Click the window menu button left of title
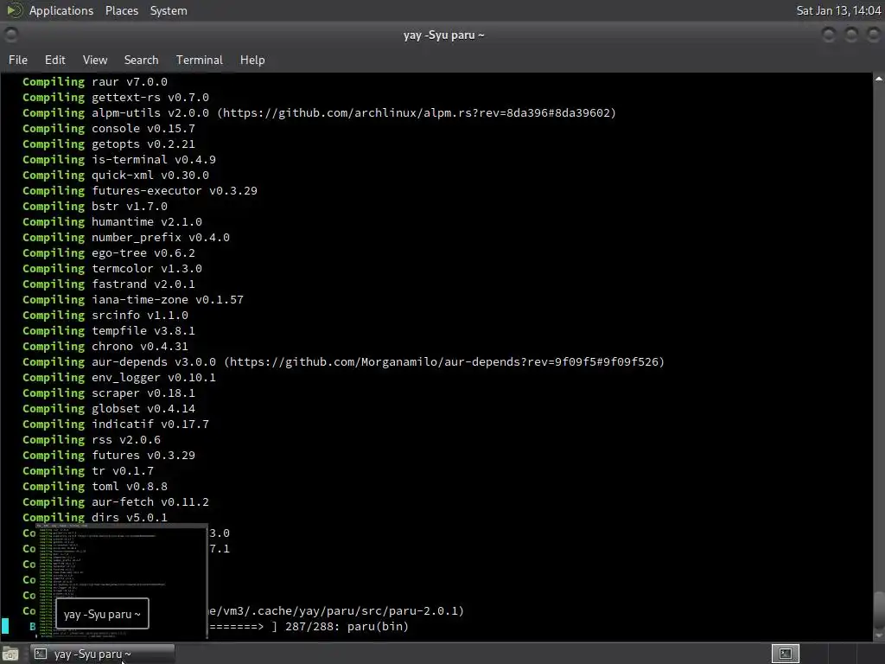The width and height of the screenshot is (885, 664). click(10, 35)
